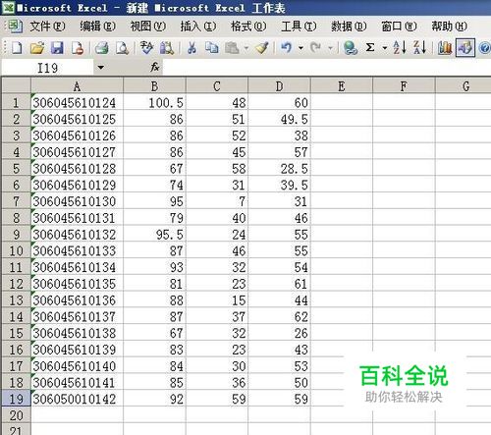This screenshot has height=435, width=491.
Task: Open the 窗口(W) menu
Action: 399,27
